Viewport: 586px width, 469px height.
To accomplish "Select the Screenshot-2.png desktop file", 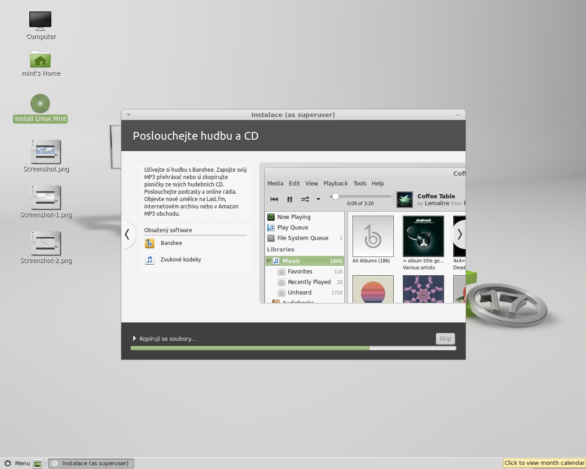I will pos(46,244).
